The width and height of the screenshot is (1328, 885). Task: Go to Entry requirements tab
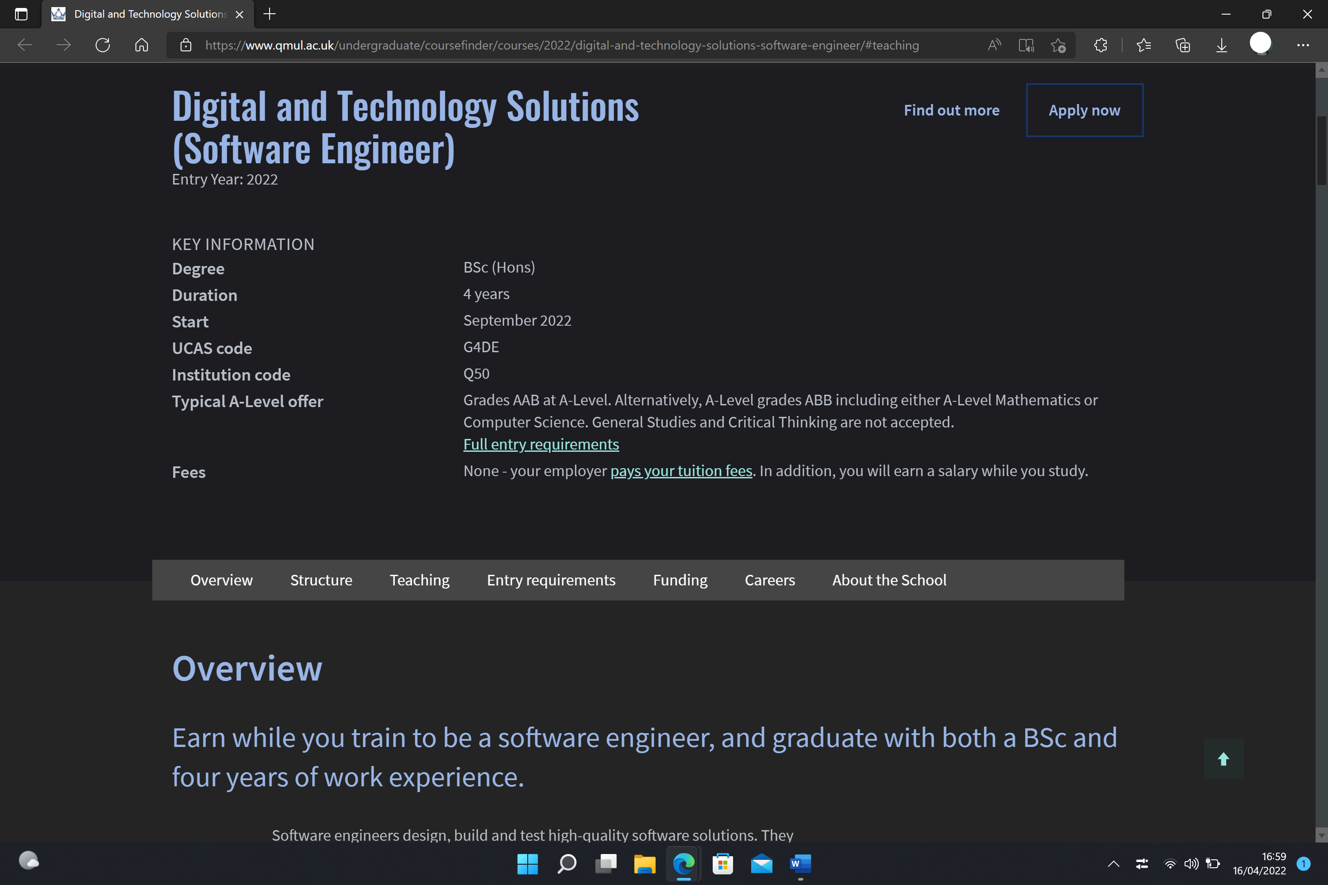[x=551, y=580]
